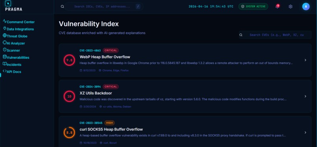The height and width of the screenshot is (147, 317).
Task: Open curl SOCKS5 Heap Buffer Overflow entry
Action: pos(111,129)
